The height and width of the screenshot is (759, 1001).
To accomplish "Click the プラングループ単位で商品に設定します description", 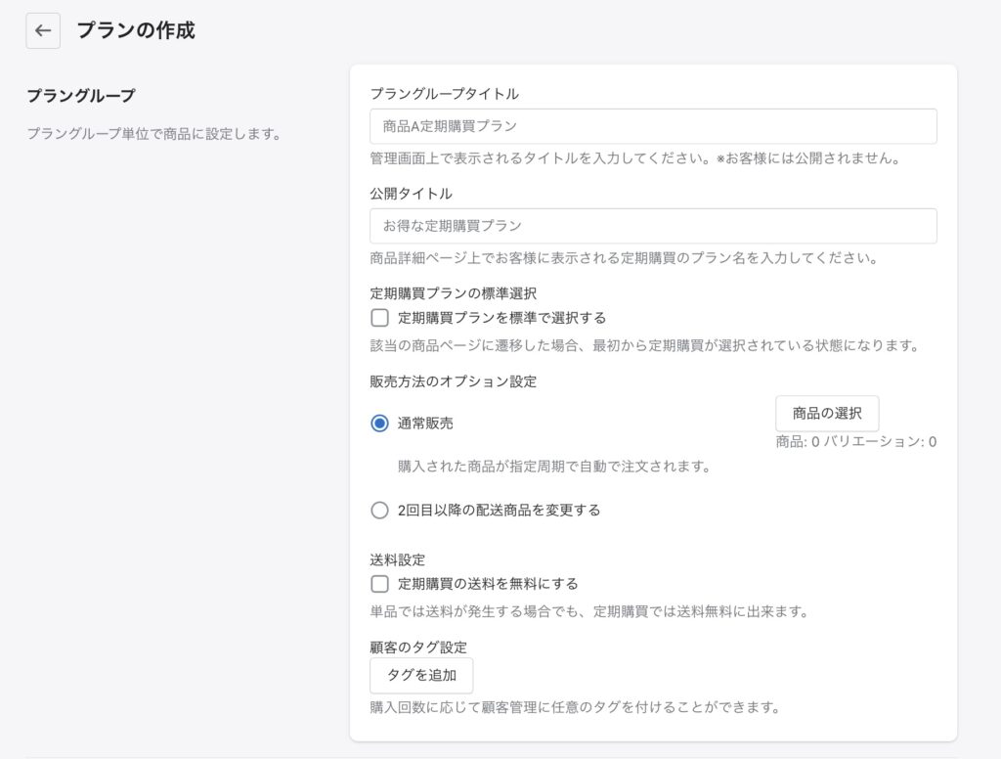I will point(154,134).
